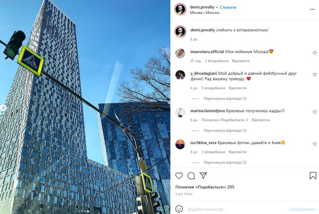Like the post with heart icon
The width and height of the screenshot is (319, 214).
click(x=179, y=175)
